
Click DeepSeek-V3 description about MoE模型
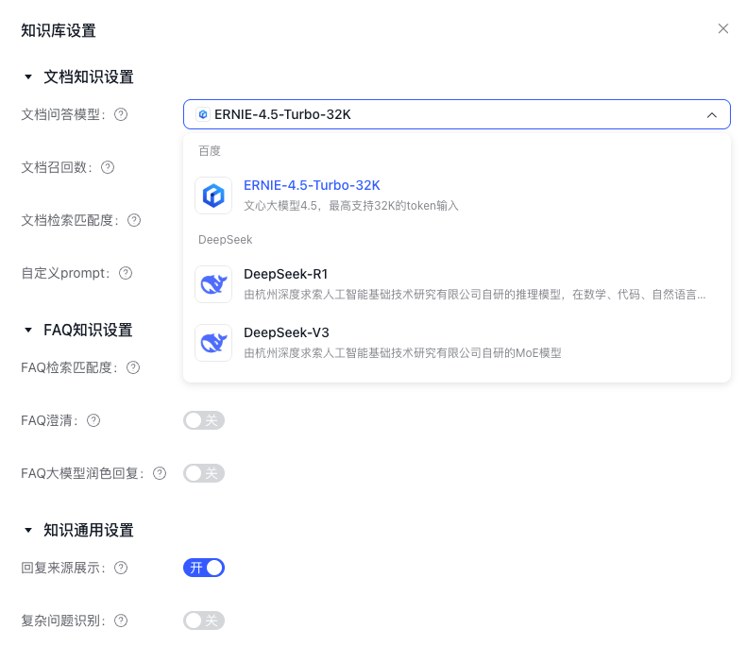pos(402,353)
